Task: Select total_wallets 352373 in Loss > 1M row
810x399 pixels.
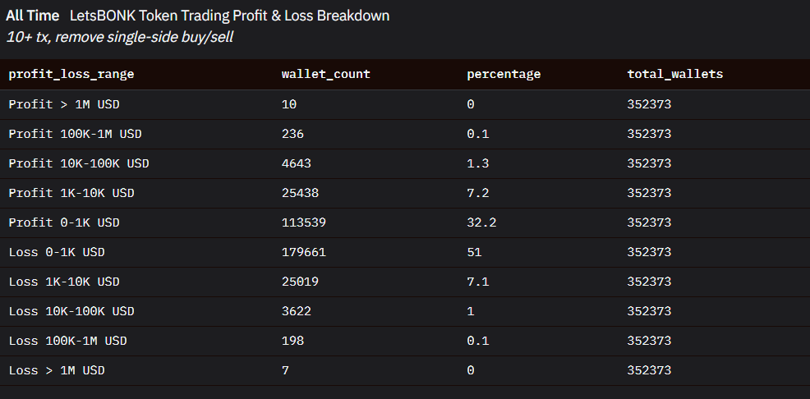Action: (649, 370)
